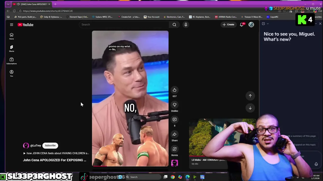Go to the YouTube logo homepage
323x181 pixels.
[25, 25]
